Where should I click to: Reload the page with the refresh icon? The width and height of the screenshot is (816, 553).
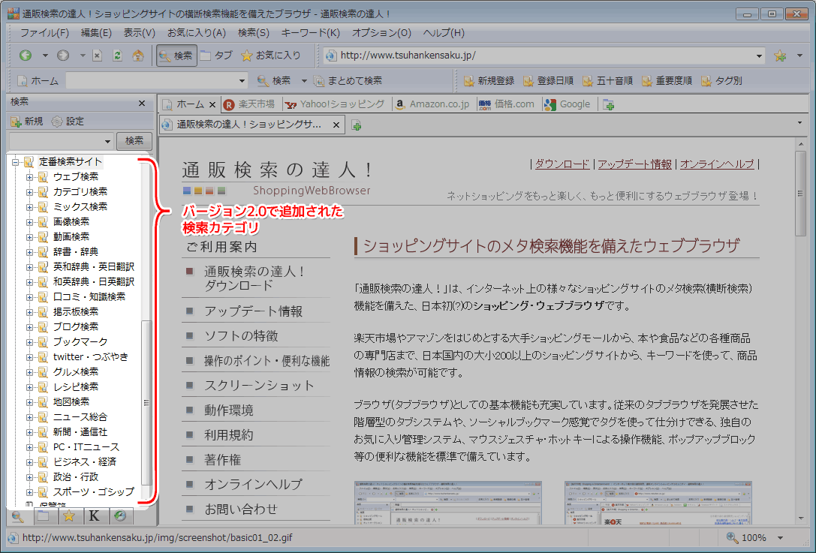tap(118, 55)
